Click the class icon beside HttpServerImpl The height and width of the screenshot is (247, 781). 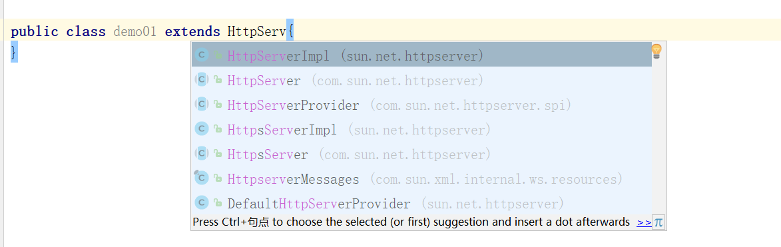pyautogui.click(x=201, y=55)
